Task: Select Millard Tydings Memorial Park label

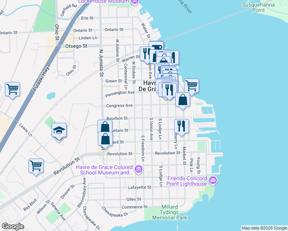Action: [x=169, y=212]
